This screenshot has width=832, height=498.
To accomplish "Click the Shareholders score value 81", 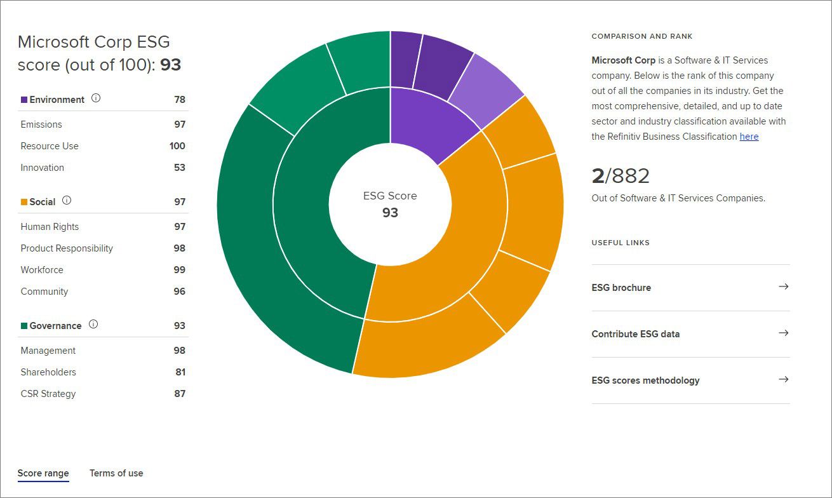I will tap(180, 372).
